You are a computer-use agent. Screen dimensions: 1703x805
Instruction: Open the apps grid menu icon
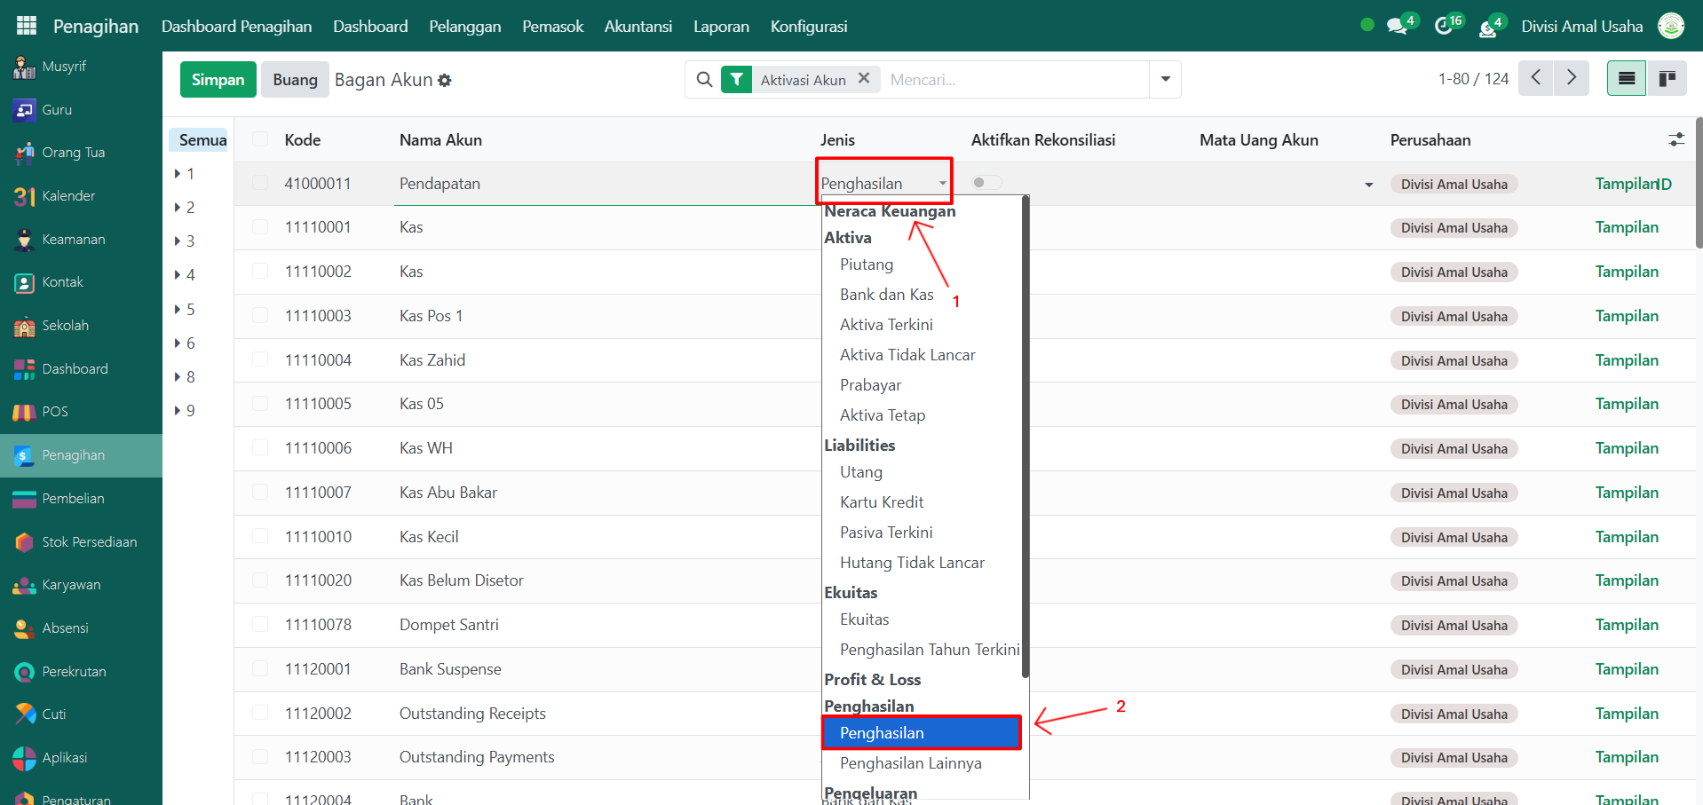click(27, 26)
